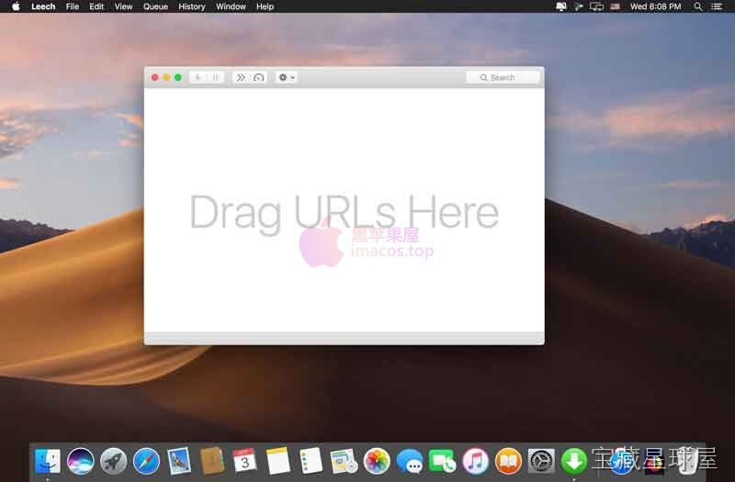This screenshot has height=482, width=735.
Task: Open the Edit menu
Action: tap(96, 6)
